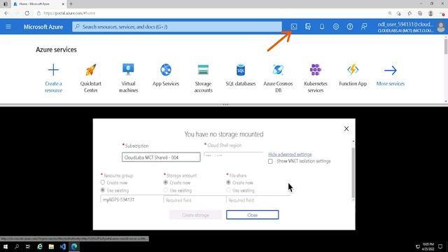Click the browser address bar
Image resolution: width=448 pixels, height=252 pixels.
click(x=211, y=13)
